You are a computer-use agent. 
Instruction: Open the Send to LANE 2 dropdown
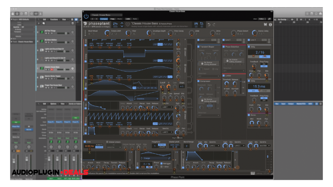[214, 146]
